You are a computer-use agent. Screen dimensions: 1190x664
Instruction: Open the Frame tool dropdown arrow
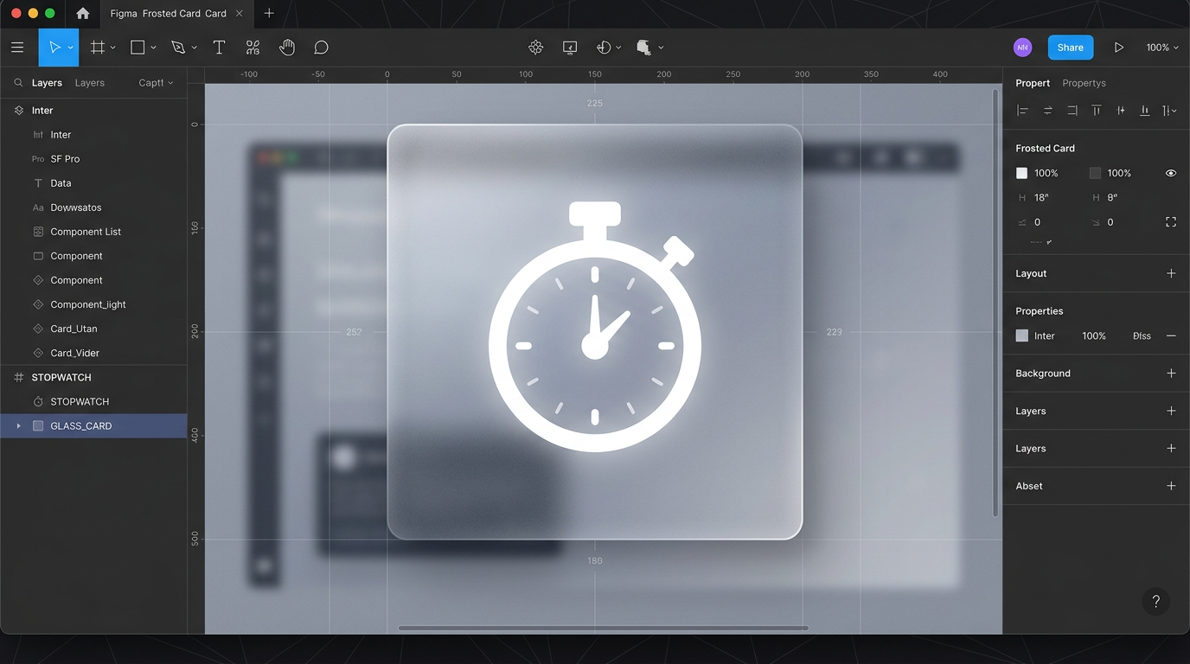coord(113,48)
